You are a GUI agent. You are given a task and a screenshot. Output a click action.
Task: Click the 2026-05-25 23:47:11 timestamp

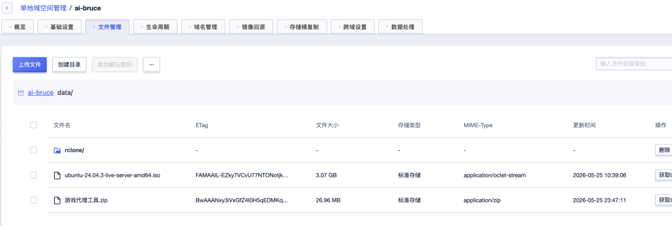coord(599,200)
